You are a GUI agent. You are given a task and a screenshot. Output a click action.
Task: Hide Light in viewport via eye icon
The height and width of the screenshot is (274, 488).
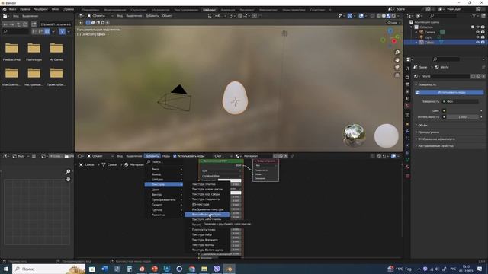coord(478,37)
